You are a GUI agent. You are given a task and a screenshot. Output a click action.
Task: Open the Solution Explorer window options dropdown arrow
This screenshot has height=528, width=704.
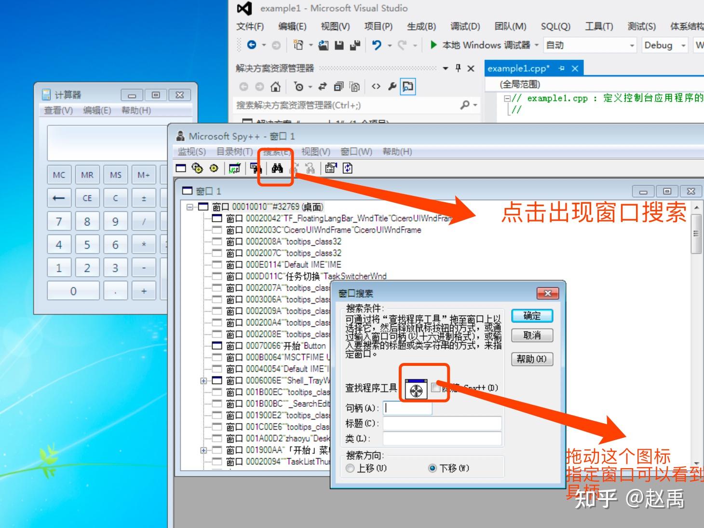coord(446,68)
